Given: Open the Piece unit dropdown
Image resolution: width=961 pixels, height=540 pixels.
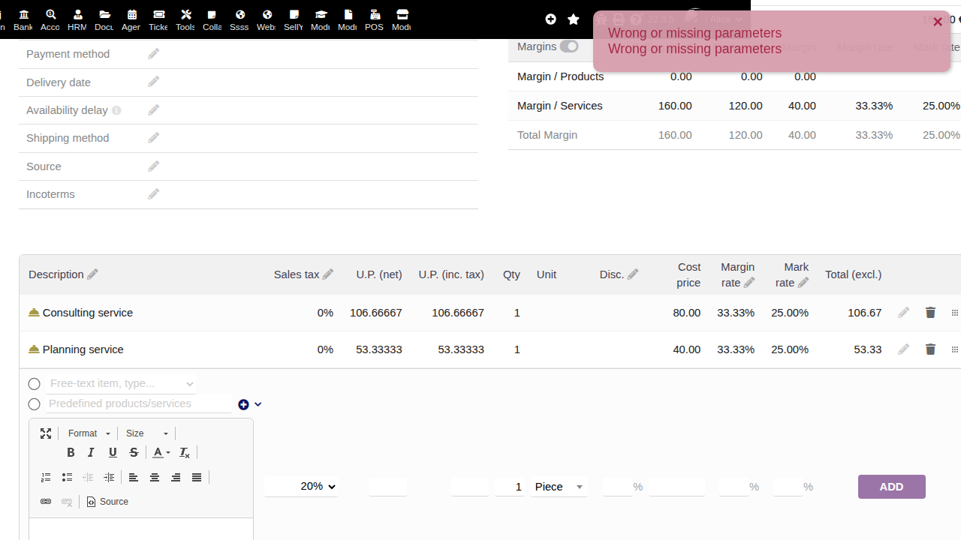Looking at the screenshot, I should point(559,487).
